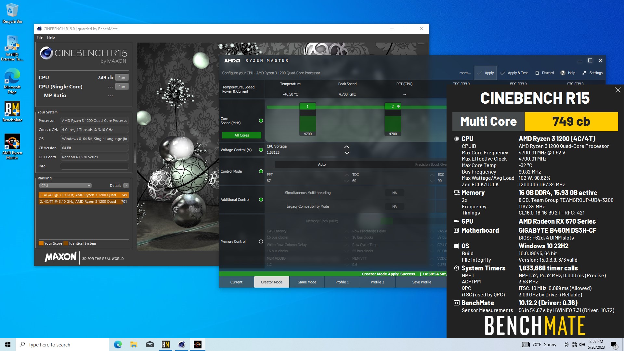The width and height of the screenshot is (624, 351).
Task: Run the CPU Single Core benchmark
Action: click(x=122, y=87)
